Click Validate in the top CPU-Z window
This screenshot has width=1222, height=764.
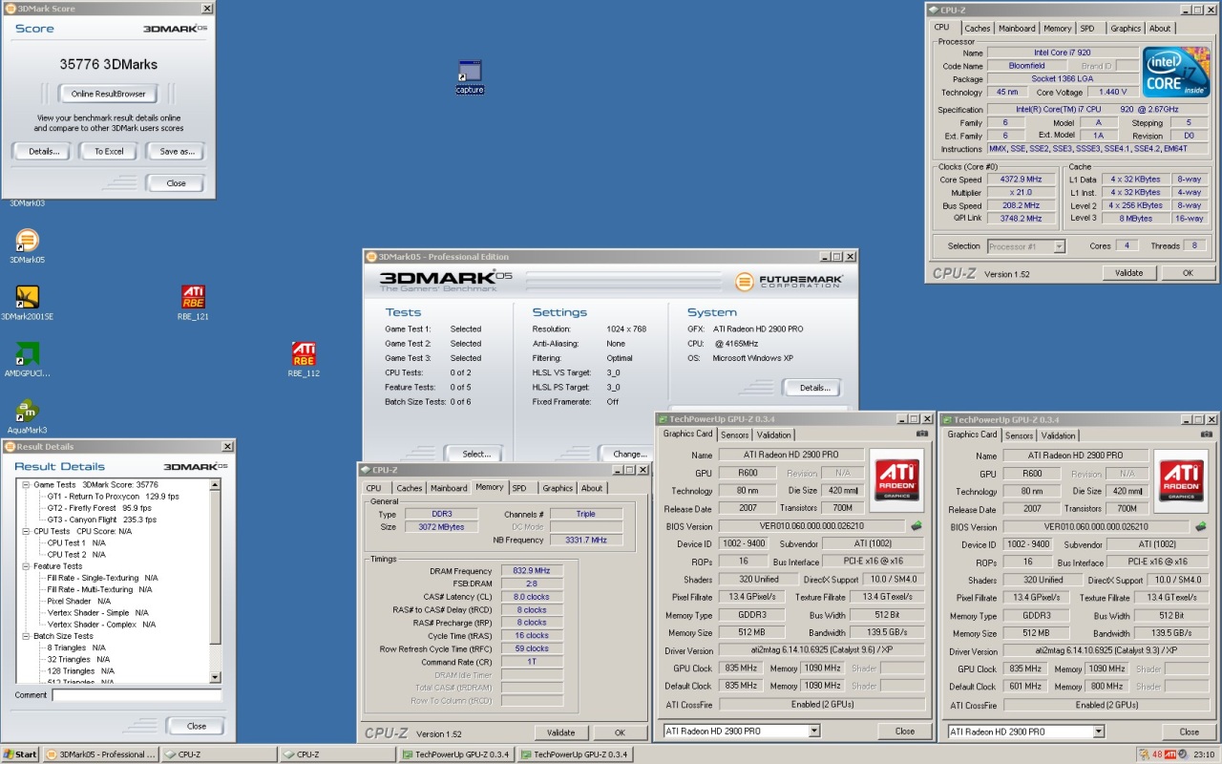(1128, 273)
